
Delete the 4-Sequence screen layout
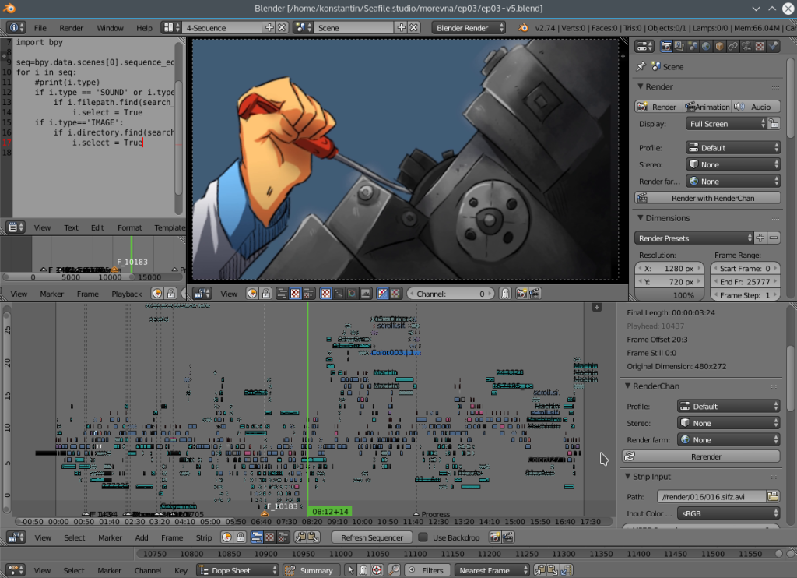coord(282,28)
